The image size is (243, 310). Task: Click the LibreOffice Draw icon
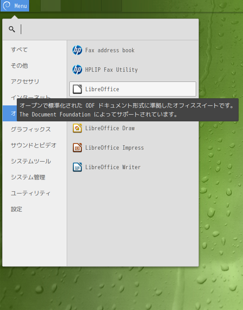tap(77, 128)
